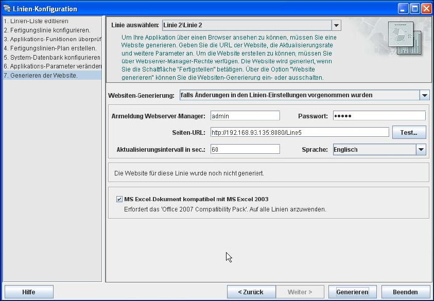This screenshot has width=434, height=301.
Task: Click the Aktualisierungsintervall in sec. field
Action: pyautogui.click(x=245, y=149)
